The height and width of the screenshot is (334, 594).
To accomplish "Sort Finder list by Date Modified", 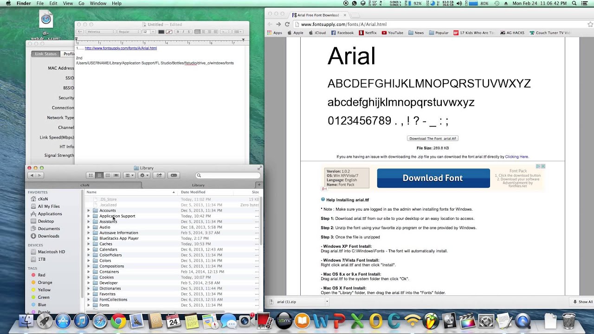I will (193, 192).
